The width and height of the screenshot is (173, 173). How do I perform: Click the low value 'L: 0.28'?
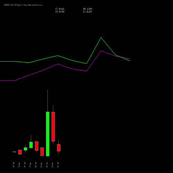88,12
